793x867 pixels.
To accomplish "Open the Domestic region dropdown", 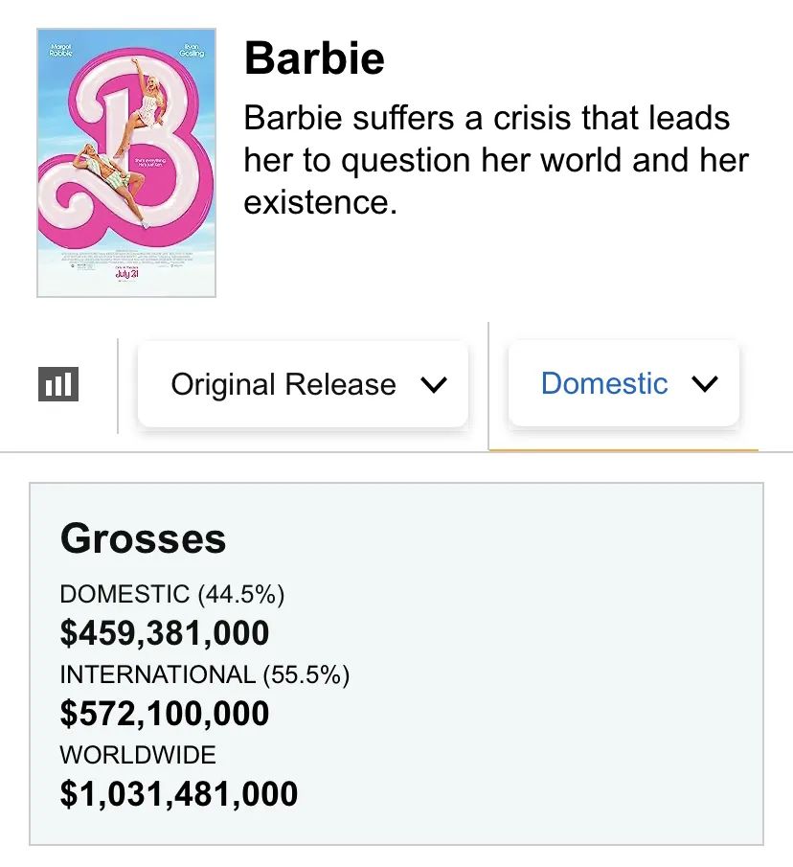I will pos(623,383).
